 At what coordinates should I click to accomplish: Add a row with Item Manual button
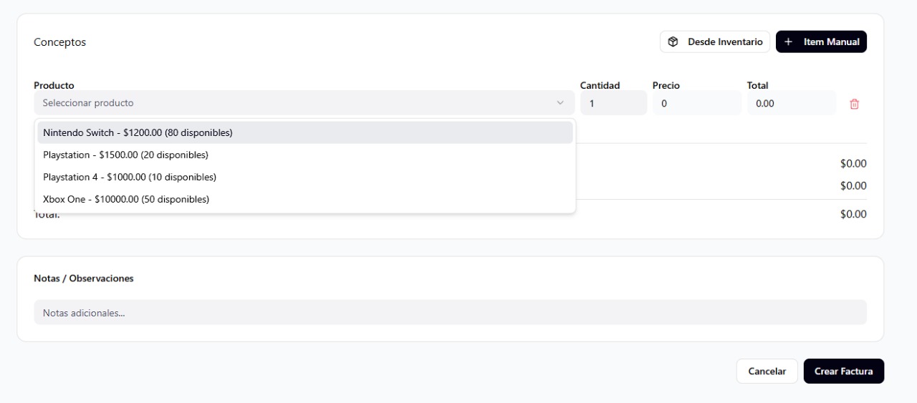(x=821, y=42)
